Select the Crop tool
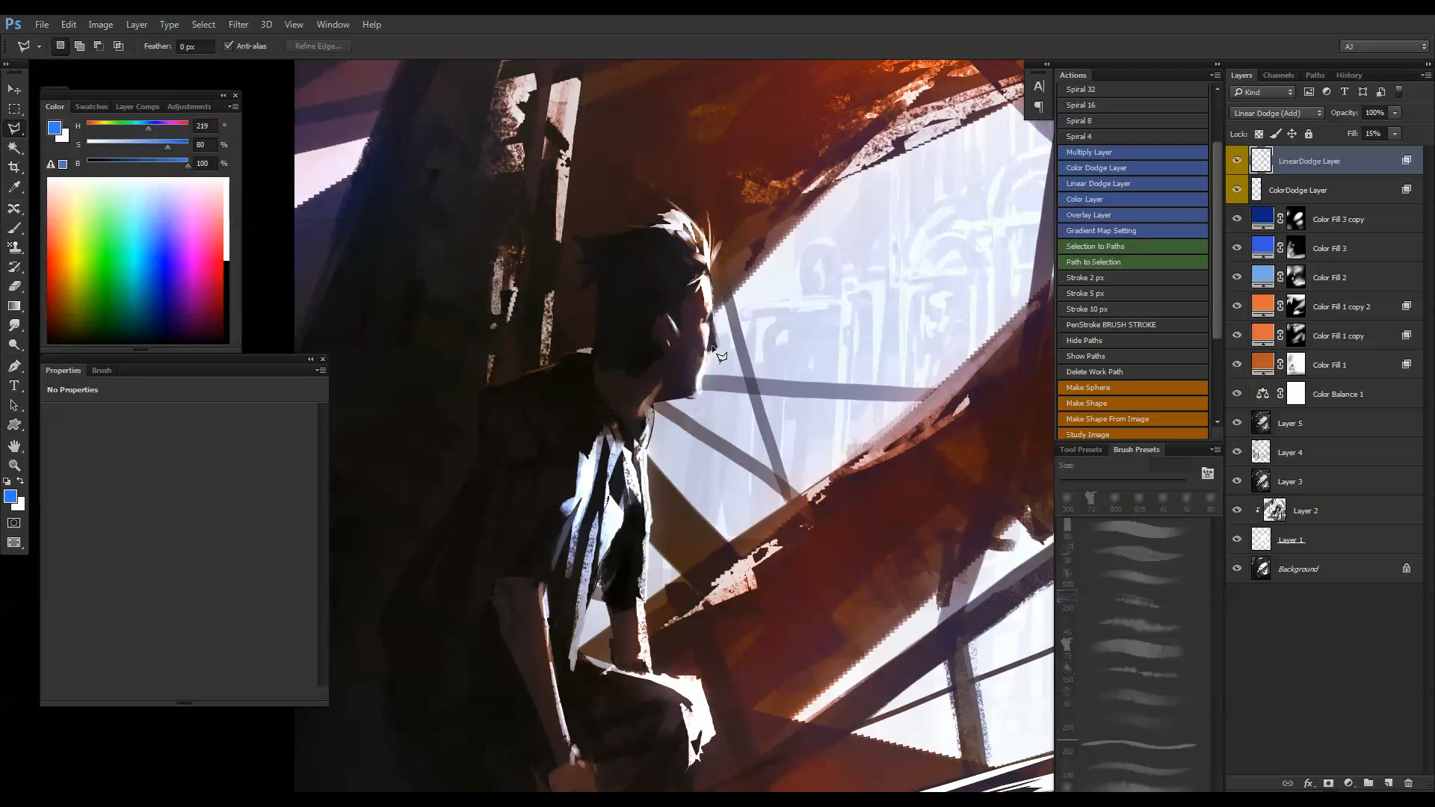Viewport: 1435px width, 807px height. click(x=14, y=167)
